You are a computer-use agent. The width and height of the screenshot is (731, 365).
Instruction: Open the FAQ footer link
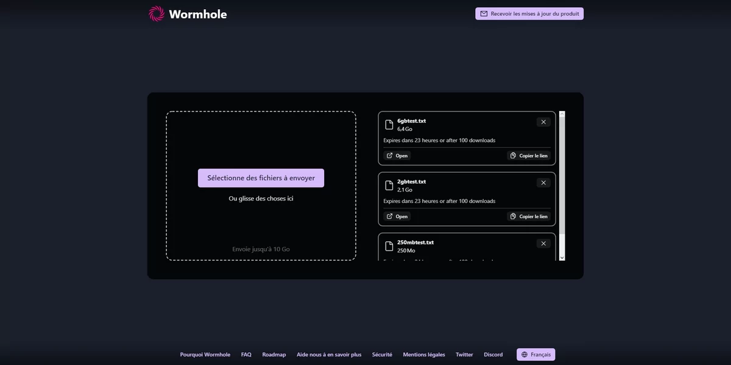(246, 355)
